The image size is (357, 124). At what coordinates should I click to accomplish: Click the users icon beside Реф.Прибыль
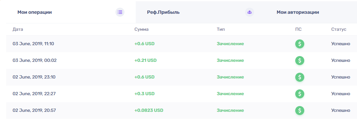pyautogui.click(x=250, y=12)
